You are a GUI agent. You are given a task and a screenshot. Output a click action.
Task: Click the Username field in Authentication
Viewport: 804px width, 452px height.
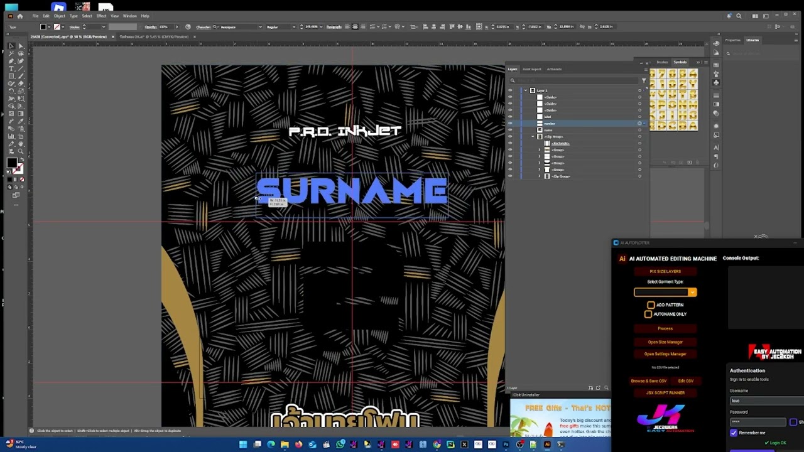pyautogui.click(x=766, y=401)
